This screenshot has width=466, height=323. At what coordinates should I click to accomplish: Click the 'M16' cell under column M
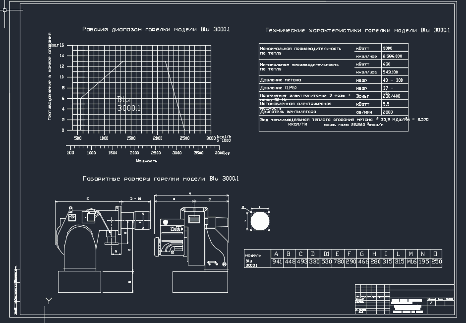point(411,262)
